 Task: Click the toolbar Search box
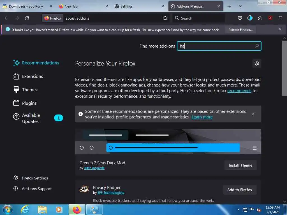pyautogui.click(x=199, y=18)
